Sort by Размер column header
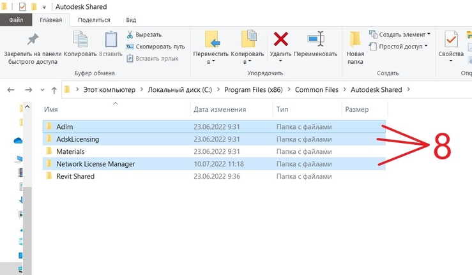Viewport: 472px width, 275px height. click(x=356, y=110)
